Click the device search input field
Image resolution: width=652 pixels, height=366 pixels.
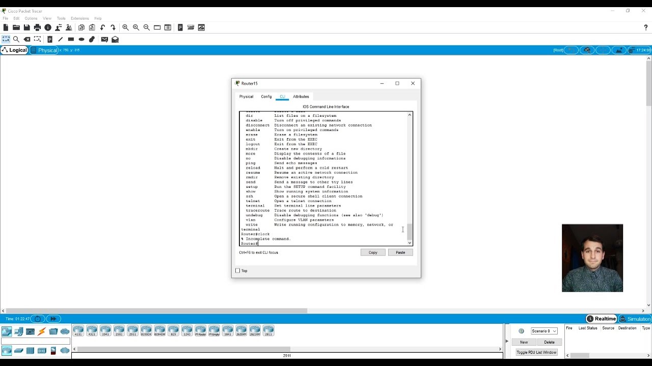[36, 342]
